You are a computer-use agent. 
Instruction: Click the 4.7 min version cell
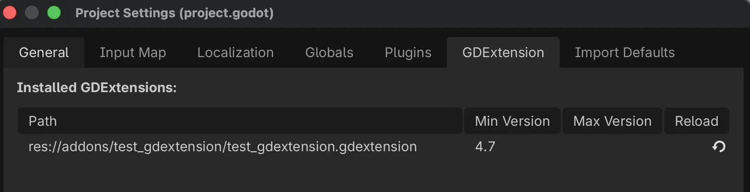coord(485,146)
